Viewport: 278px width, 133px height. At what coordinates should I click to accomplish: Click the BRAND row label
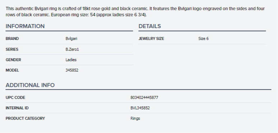click(12, 39)
